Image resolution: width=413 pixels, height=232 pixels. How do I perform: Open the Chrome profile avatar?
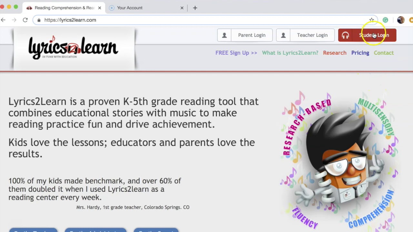(x=401, y=20)
